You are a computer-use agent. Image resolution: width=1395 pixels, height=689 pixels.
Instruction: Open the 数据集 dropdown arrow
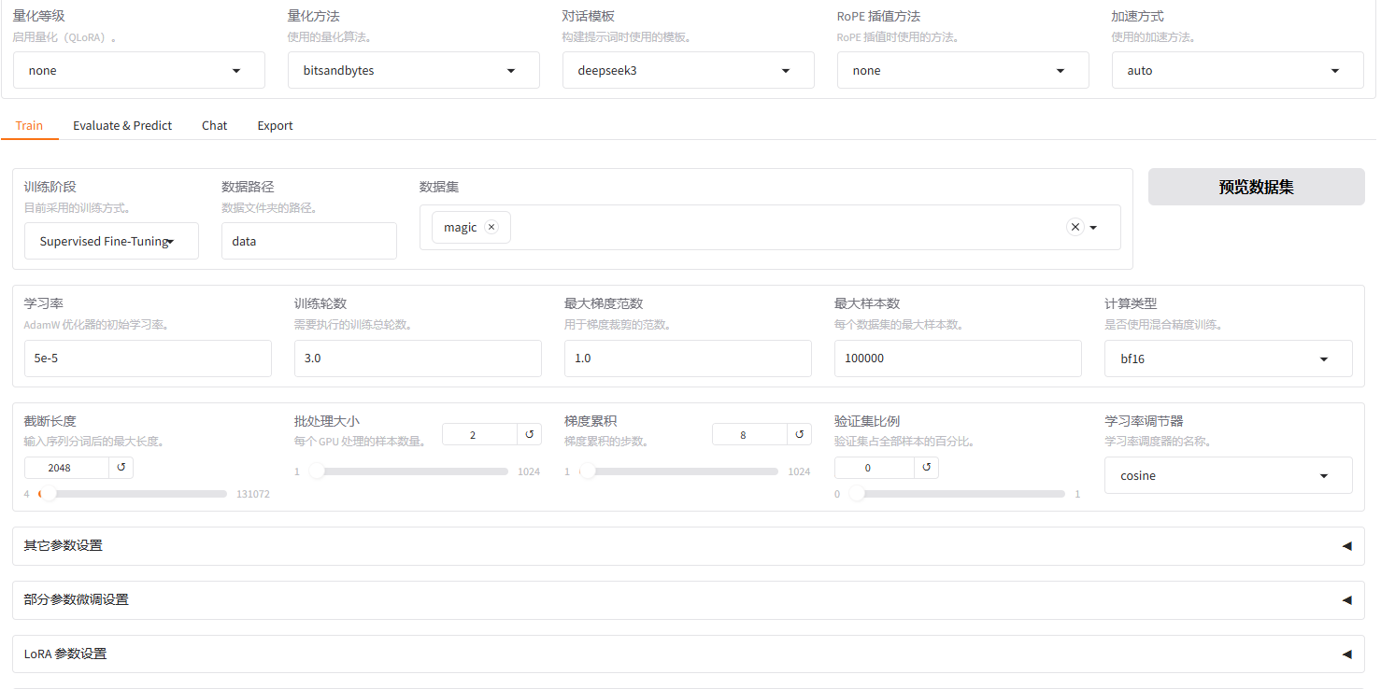[1093, 227]
